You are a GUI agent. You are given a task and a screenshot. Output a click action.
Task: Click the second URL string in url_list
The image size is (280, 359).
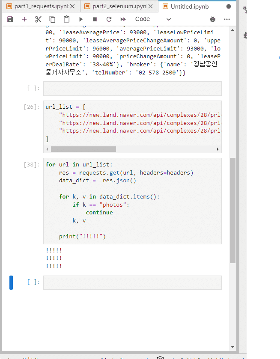[x=140, y=123]
